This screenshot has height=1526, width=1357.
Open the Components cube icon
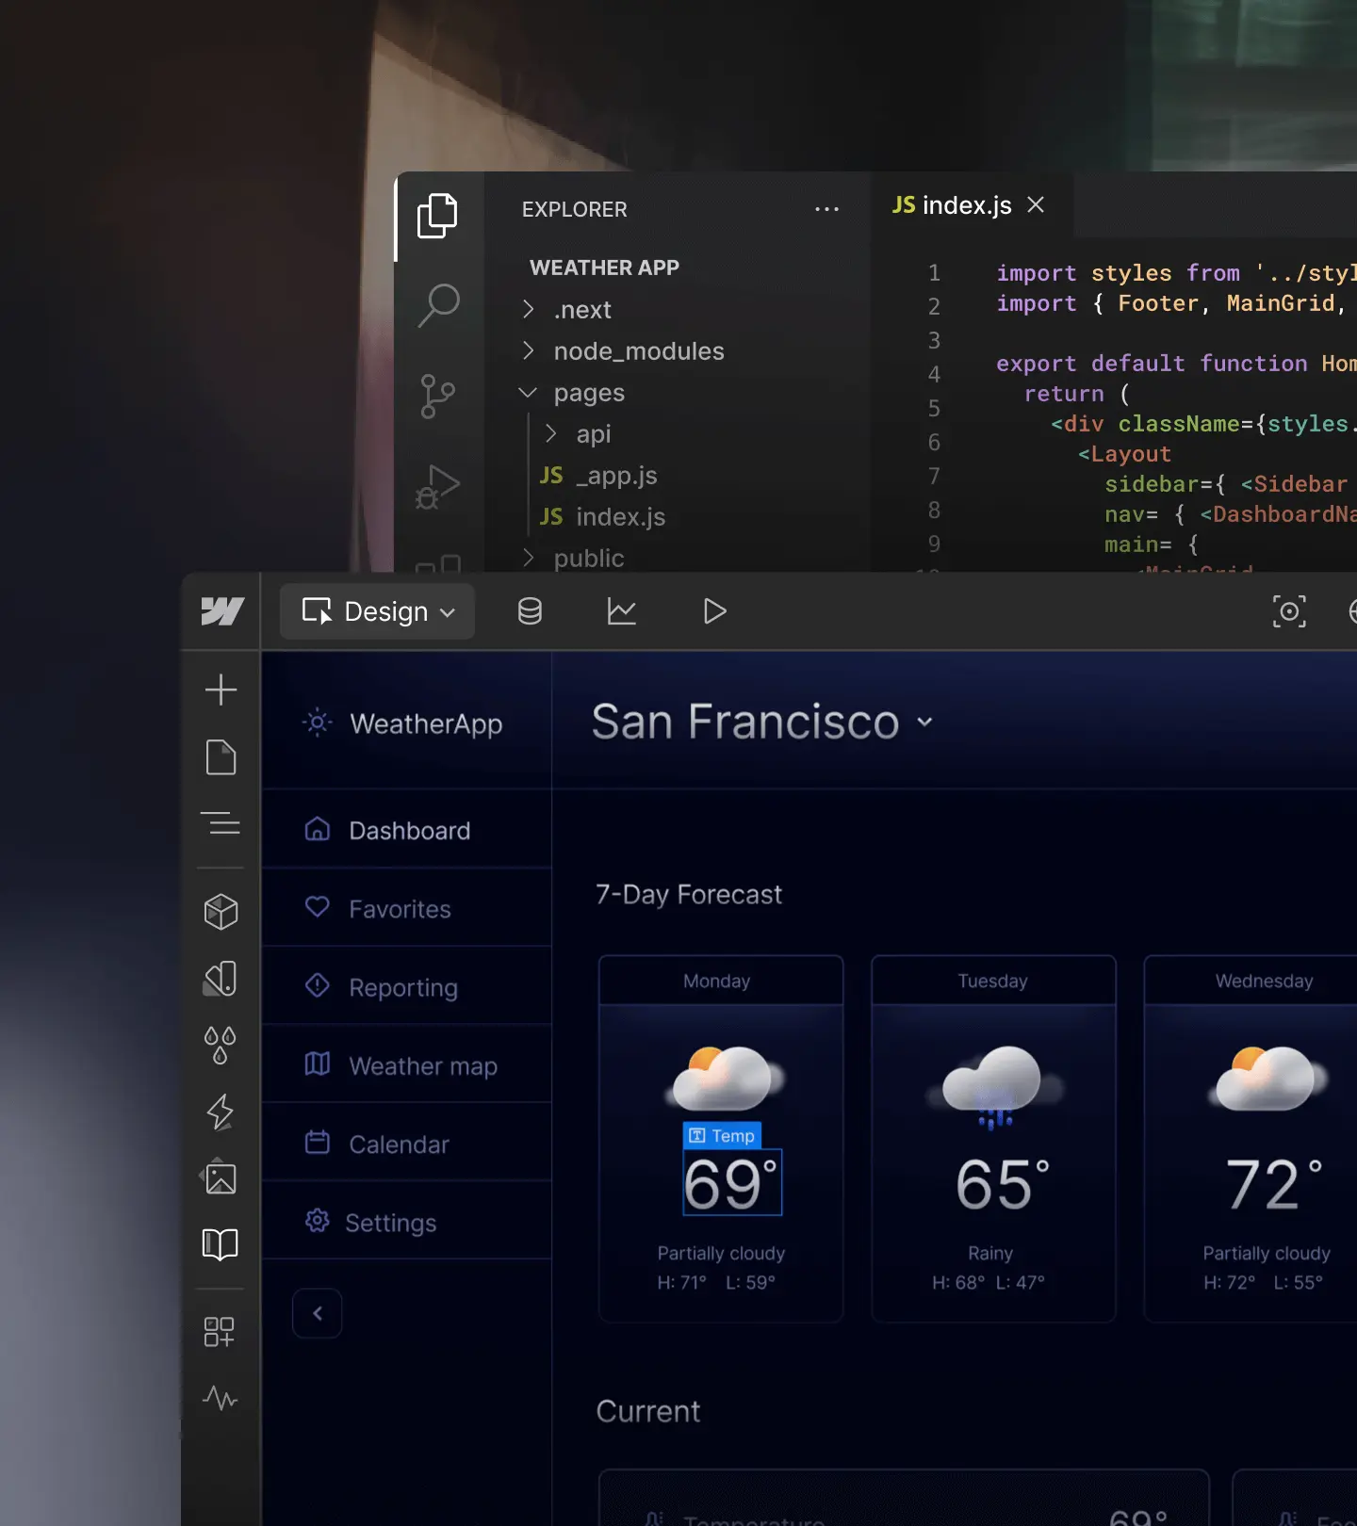point(221,912)
